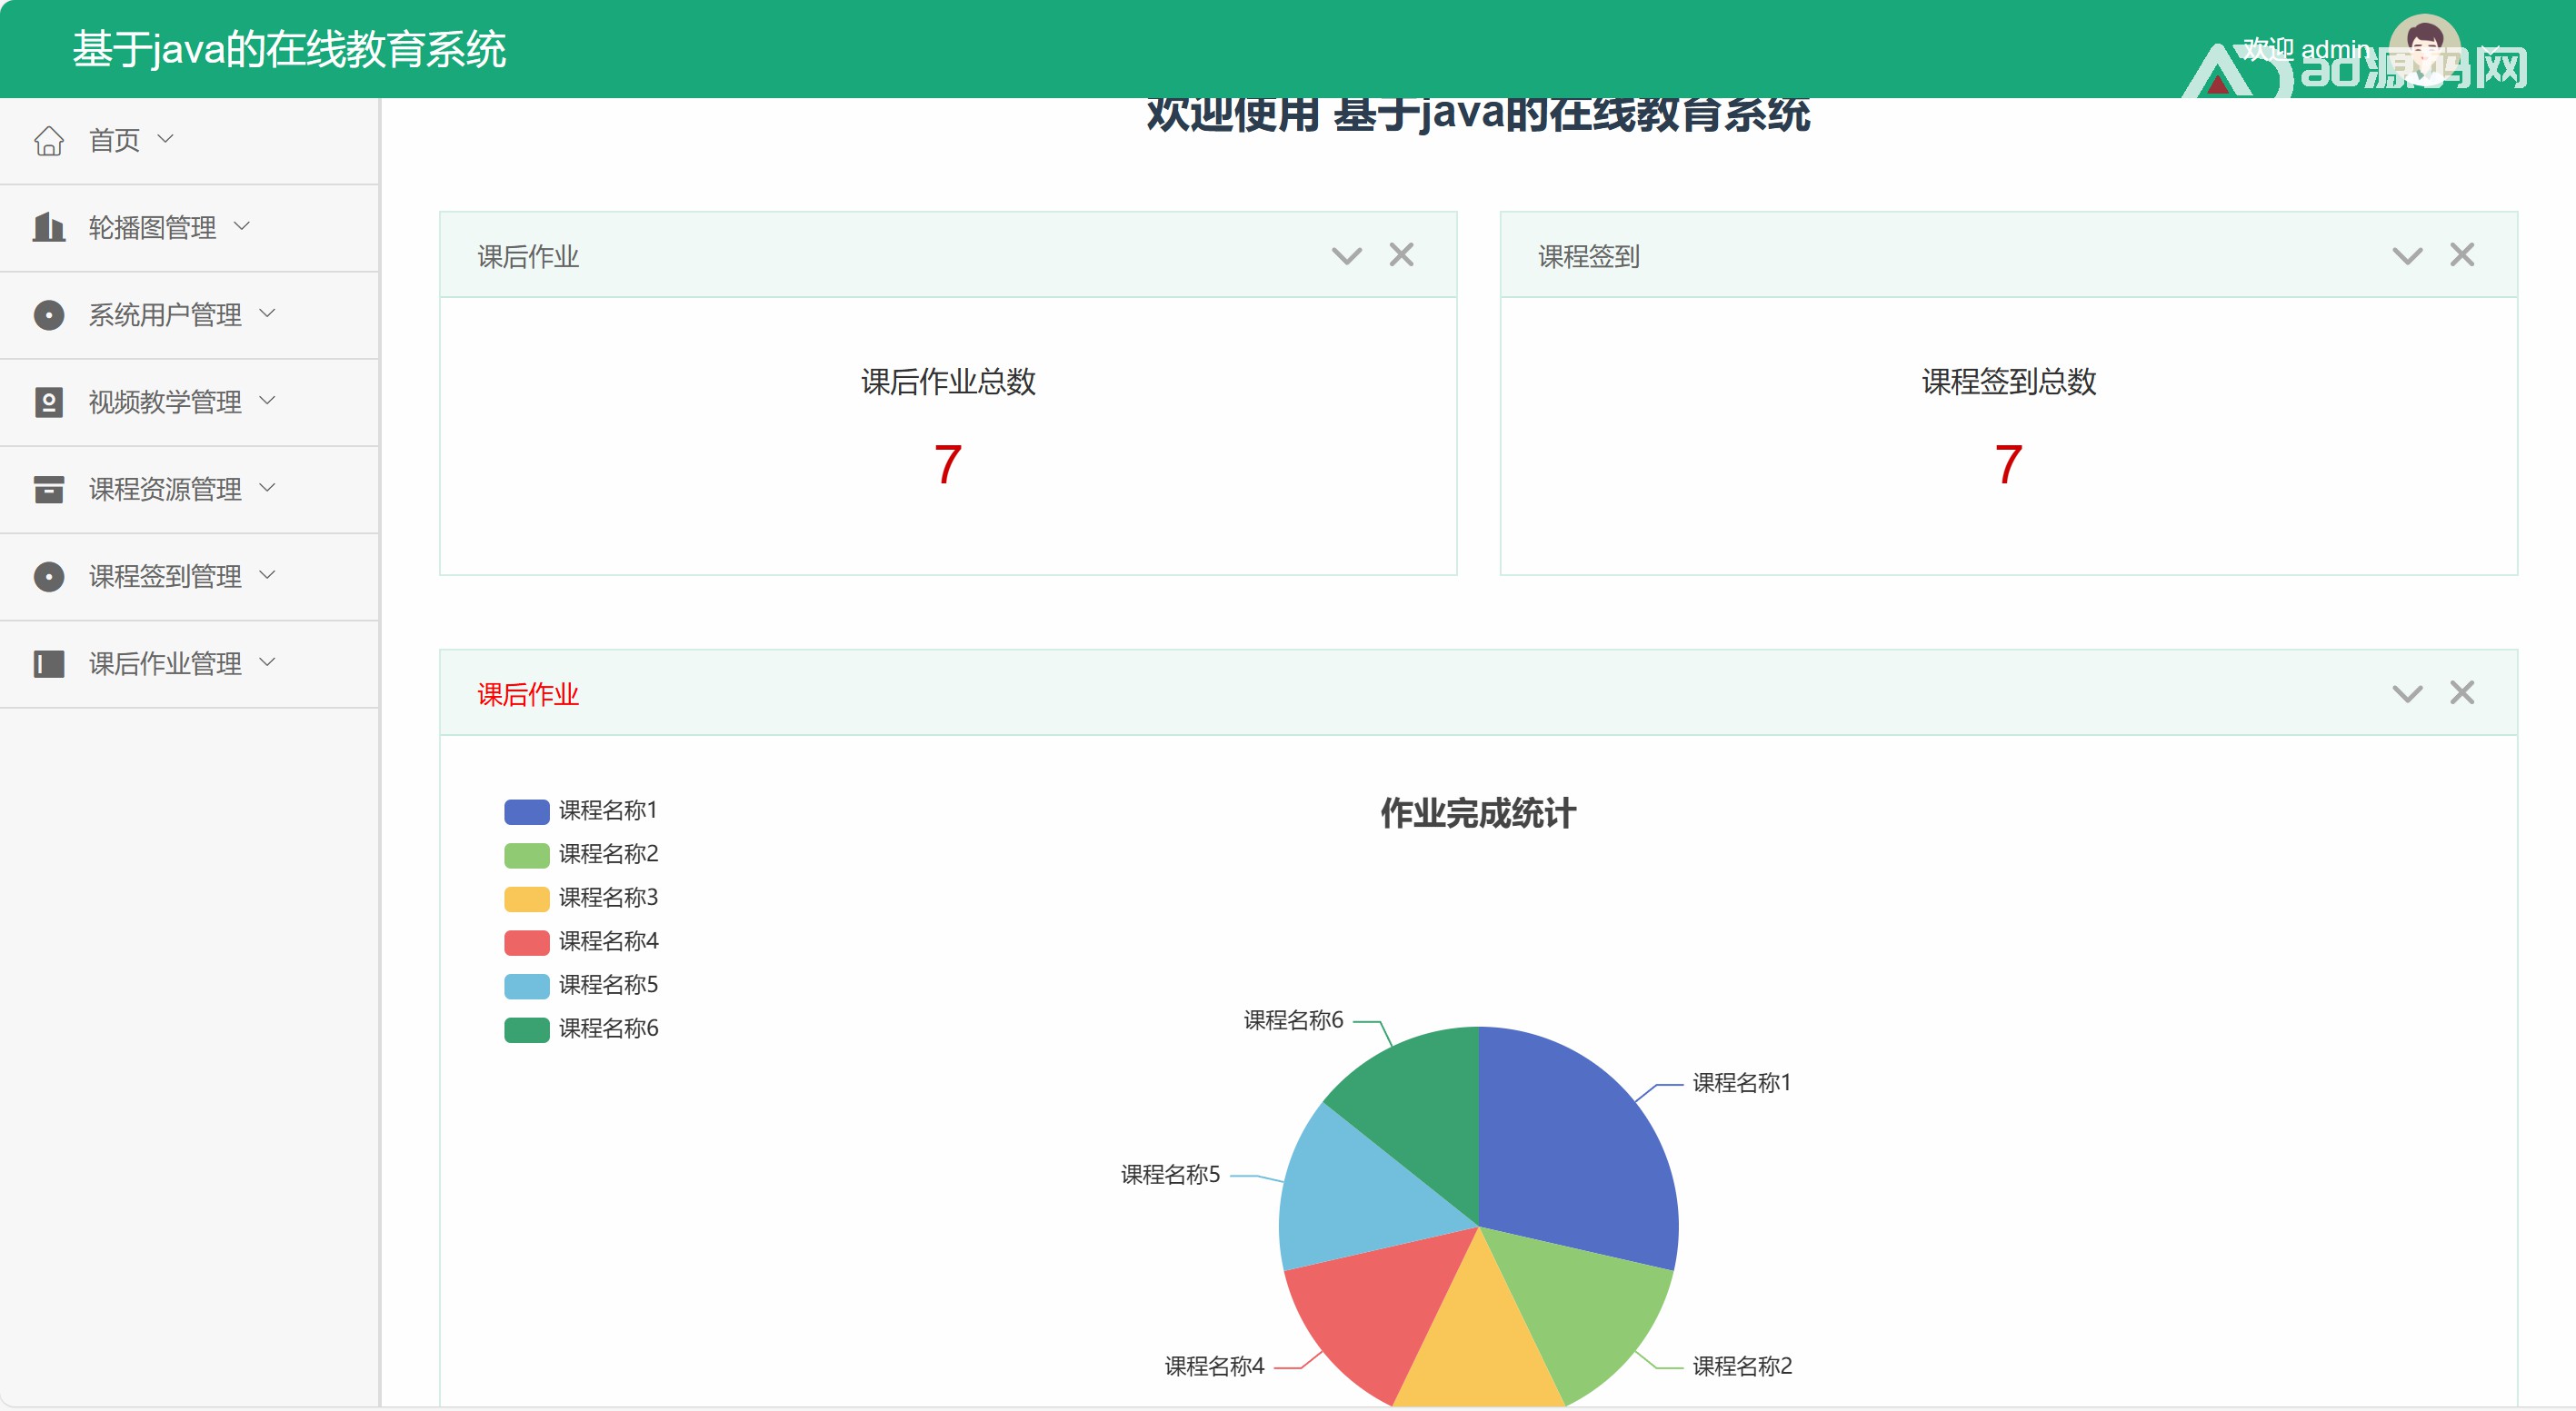Click the home icon beside 首页
This screenshot has height=1411, width=2576.
pyautogui.click(x=48, y=141)
